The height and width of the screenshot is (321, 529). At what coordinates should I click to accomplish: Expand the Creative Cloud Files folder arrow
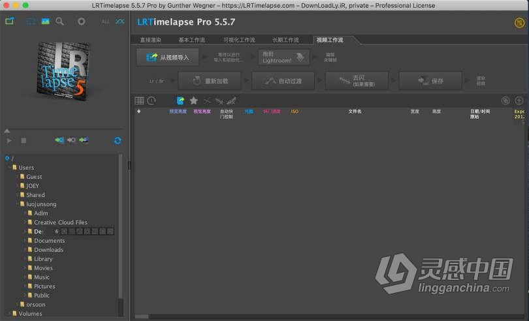(x=25, y=222)
